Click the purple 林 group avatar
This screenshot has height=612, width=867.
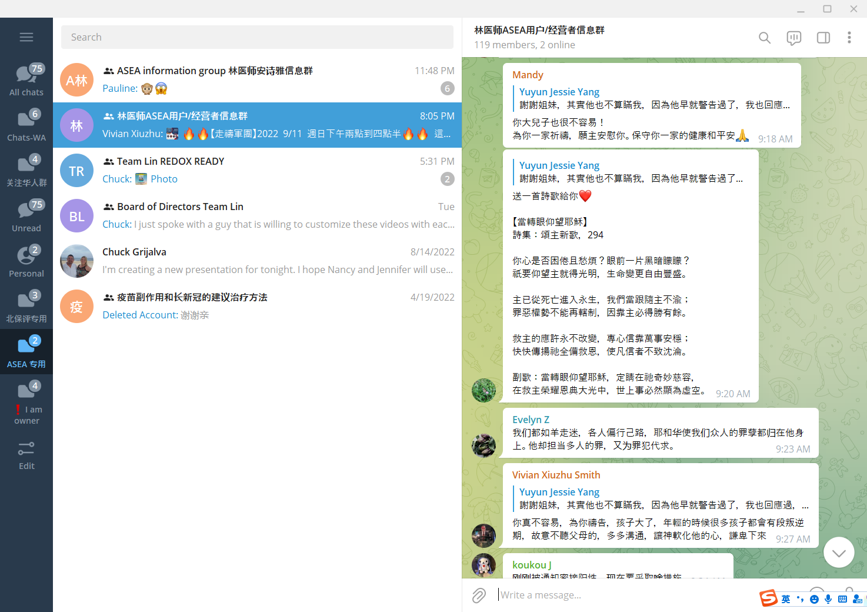pos(76,125)
